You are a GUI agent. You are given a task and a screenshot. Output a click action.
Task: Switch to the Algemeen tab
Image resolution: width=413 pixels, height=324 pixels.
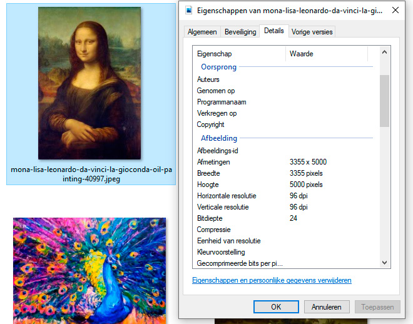click(202, 32)
